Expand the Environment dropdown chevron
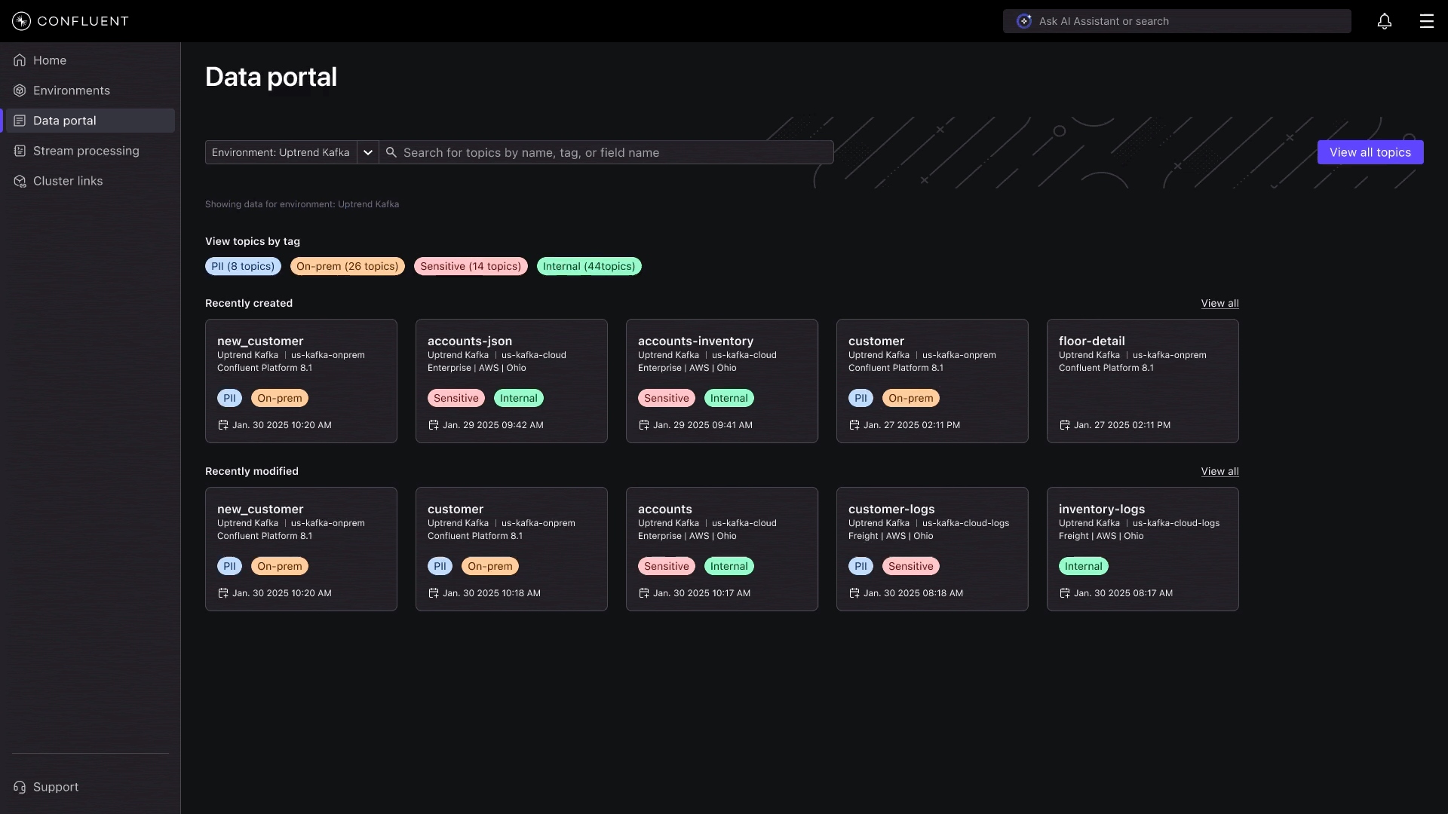 click(x=367, y=152)
